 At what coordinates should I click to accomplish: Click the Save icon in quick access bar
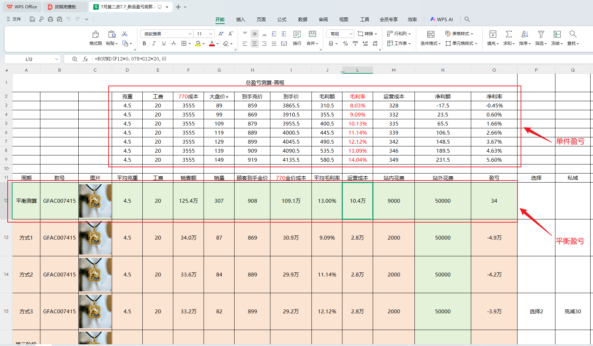(x=32, y=19)
